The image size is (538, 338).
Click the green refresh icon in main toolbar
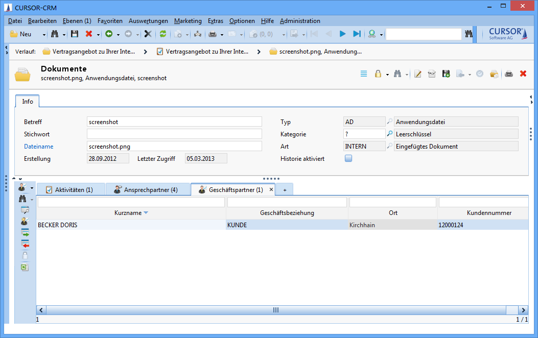click(163, 34)
